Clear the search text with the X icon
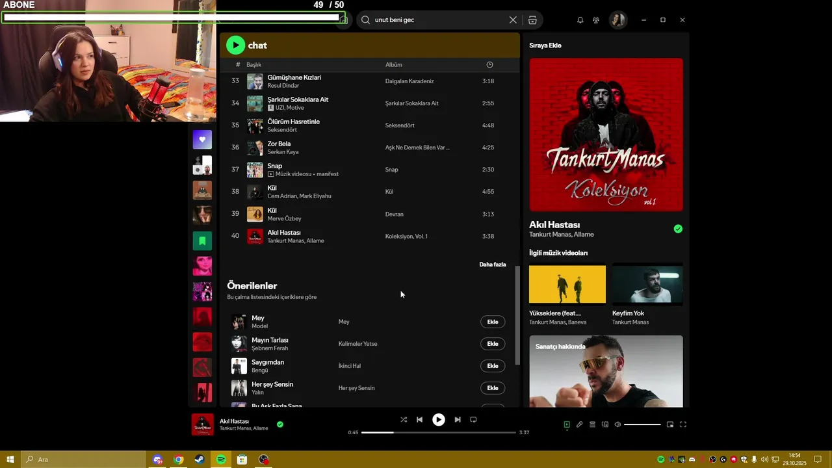The width and height of the screenshot is (832, 468). tap(513, 20)
